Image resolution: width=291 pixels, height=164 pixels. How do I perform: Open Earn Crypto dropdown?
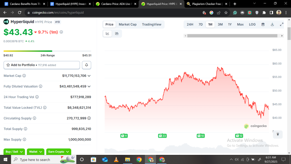59,152
